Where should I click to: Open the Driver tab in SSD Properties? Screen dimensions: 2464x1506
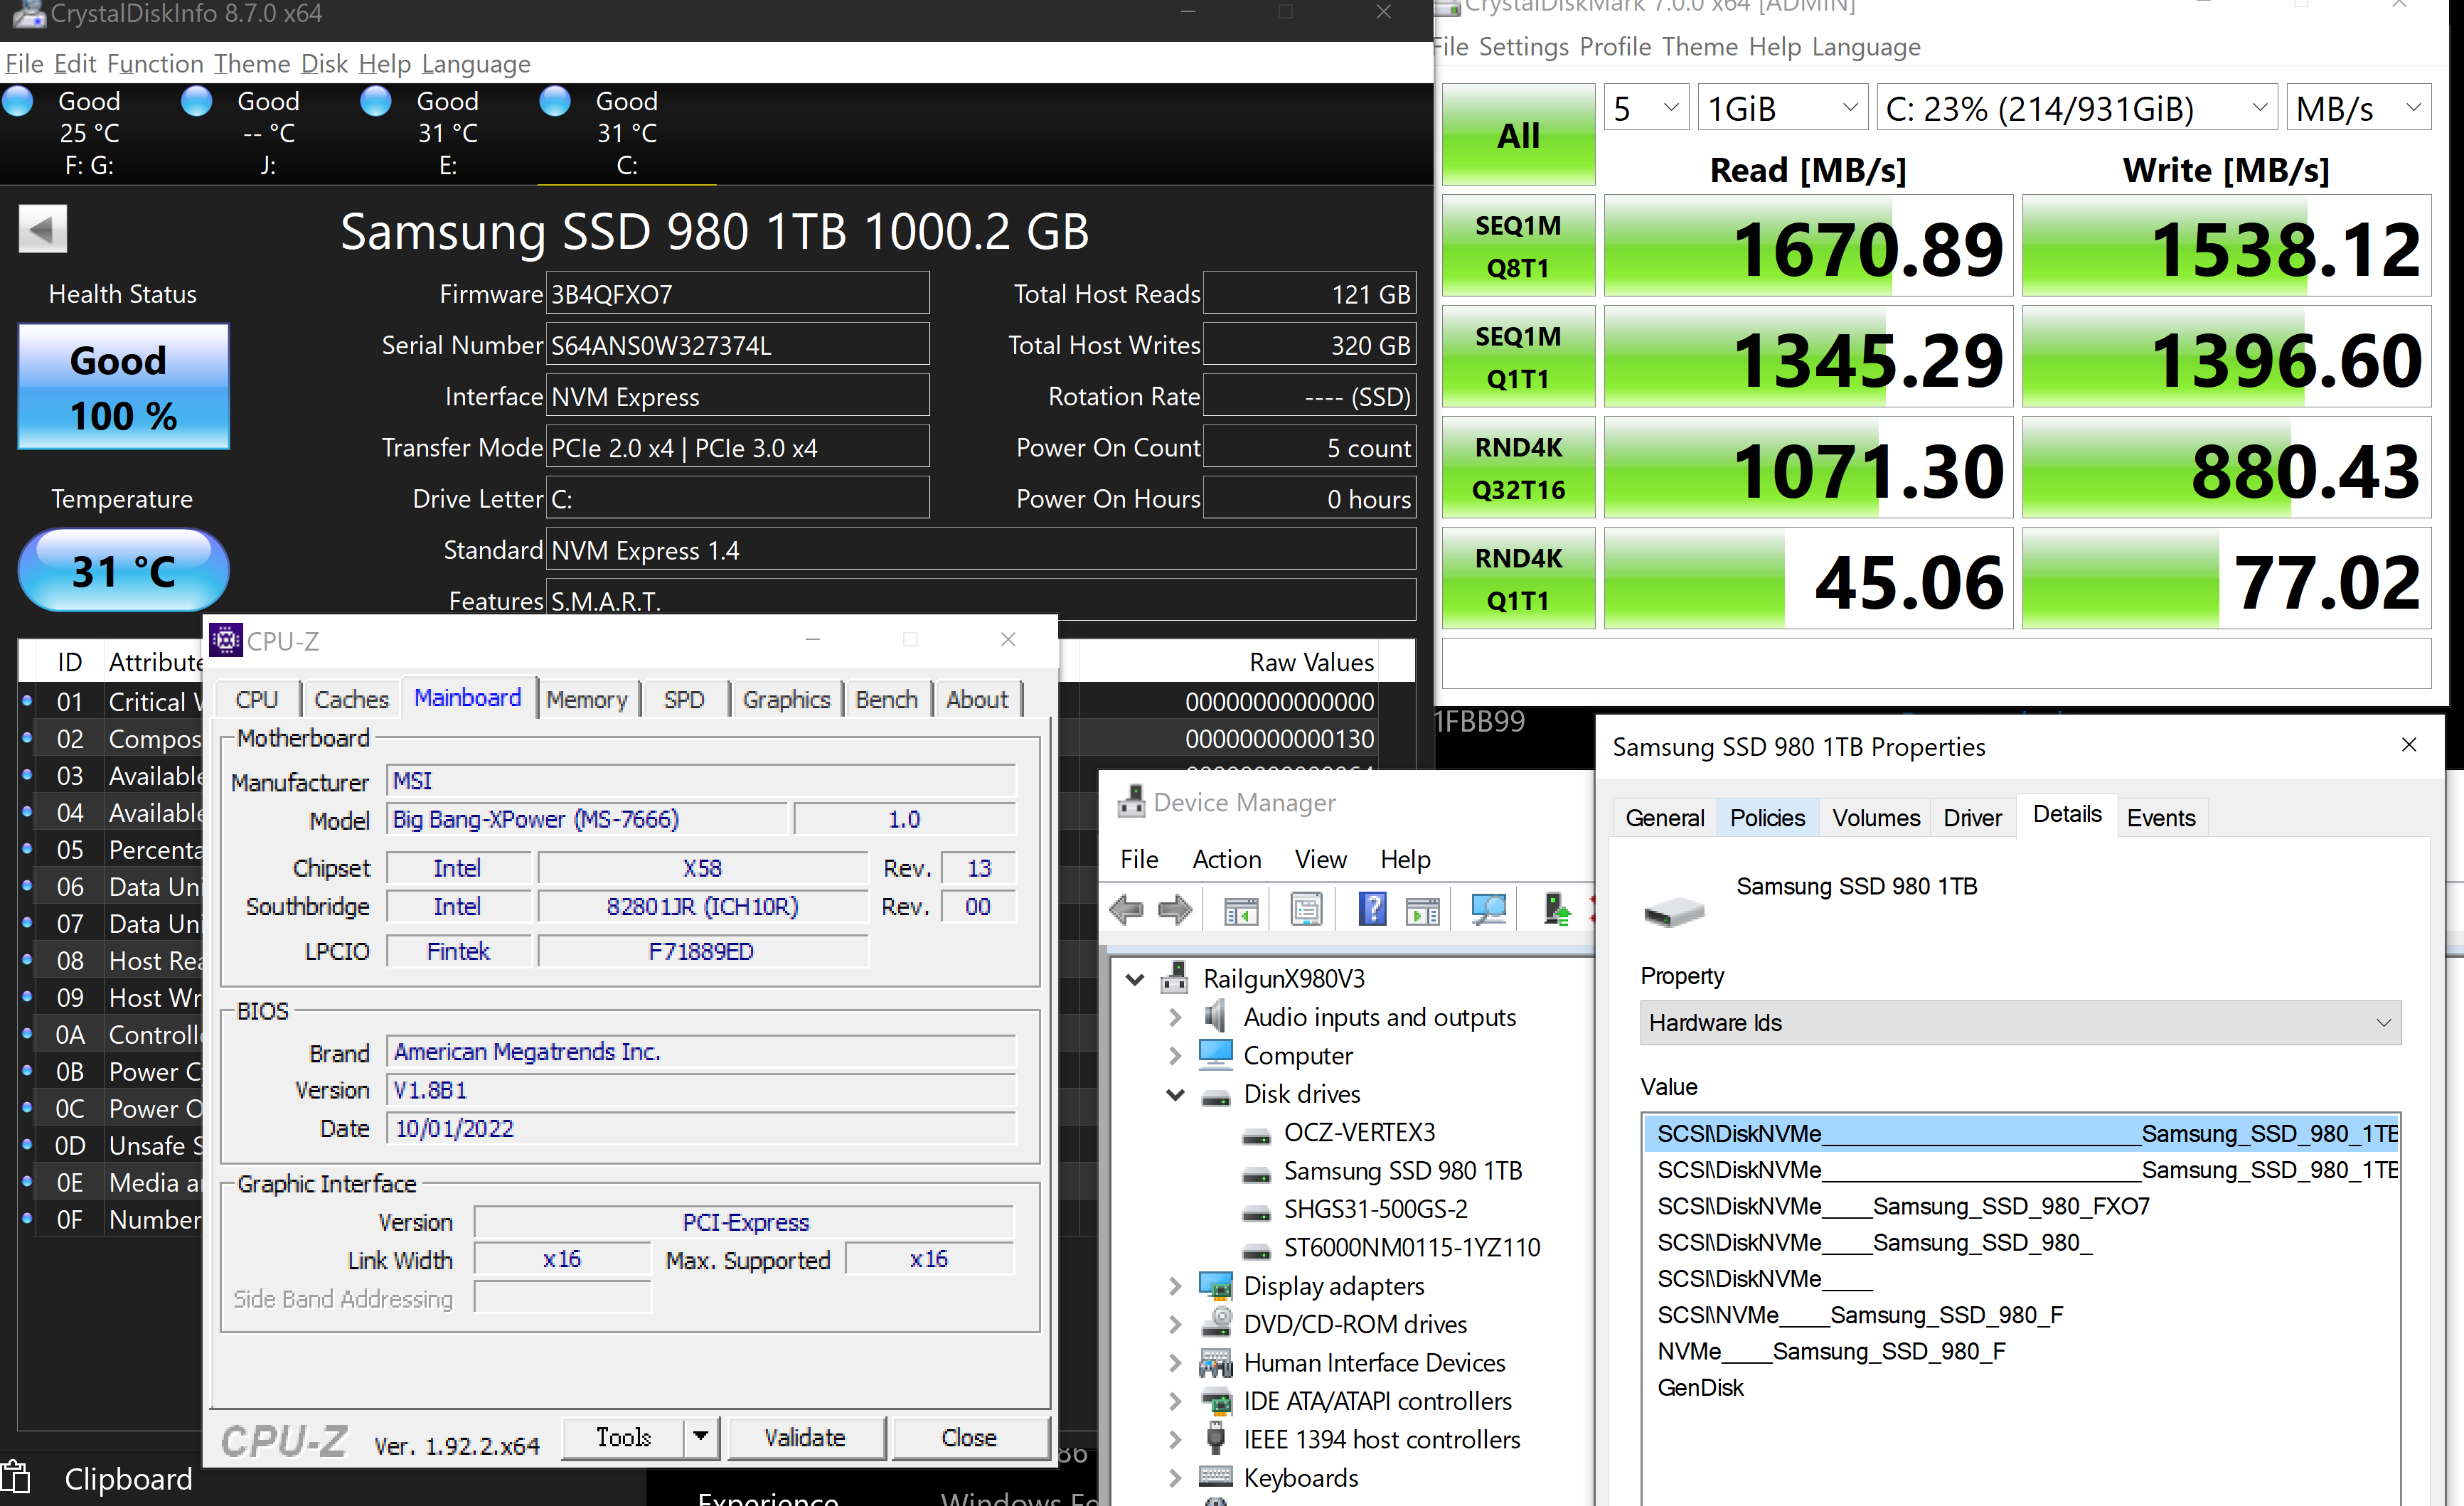[1972, 818]
